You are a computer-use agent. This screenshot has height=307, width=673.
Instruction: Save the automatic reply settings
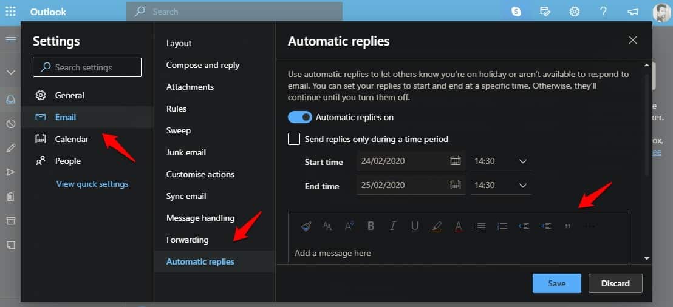coord(557,283)
